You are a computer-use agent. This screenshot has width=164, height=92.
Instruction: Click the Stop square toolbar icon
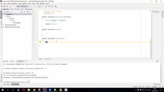(42, 6)
